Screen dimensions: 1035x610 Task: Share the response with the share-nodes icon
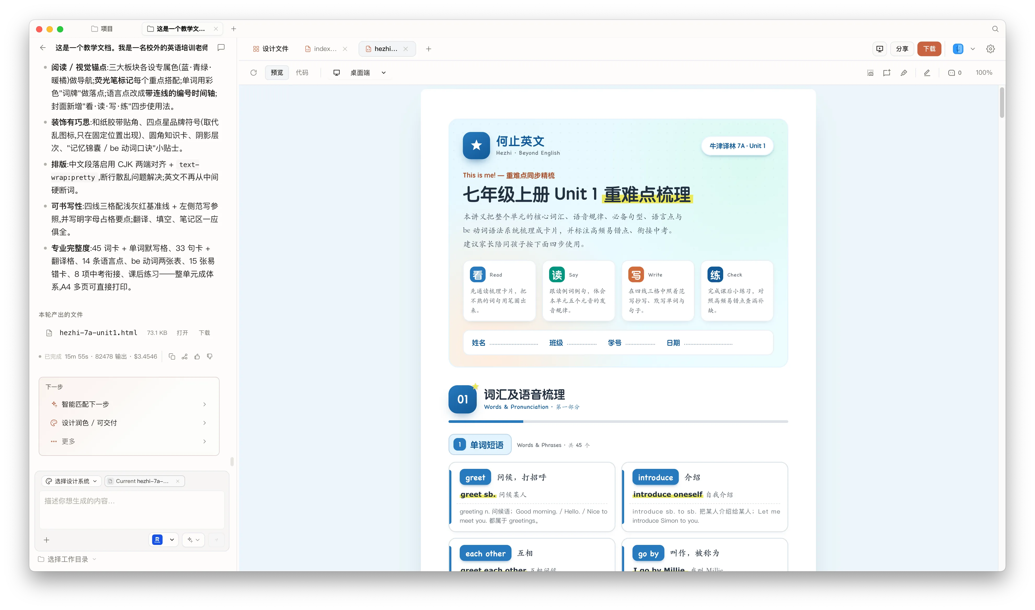coord(185,356)
